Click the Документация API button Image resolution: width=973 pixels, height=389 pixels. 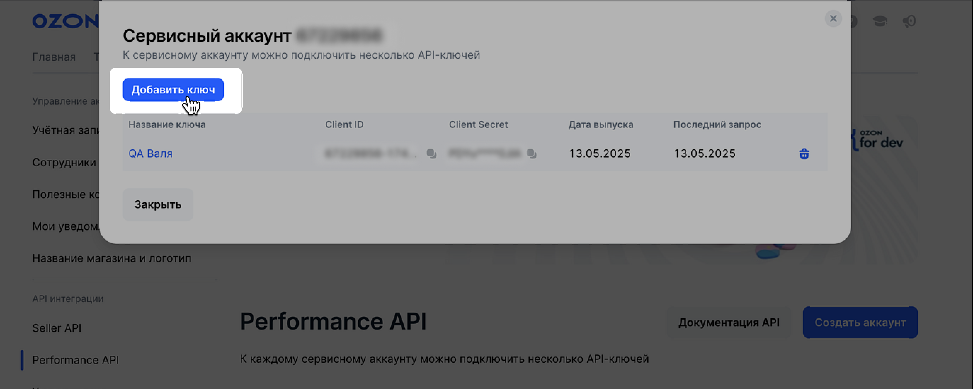pyautogui.click(x=729, y=322)
